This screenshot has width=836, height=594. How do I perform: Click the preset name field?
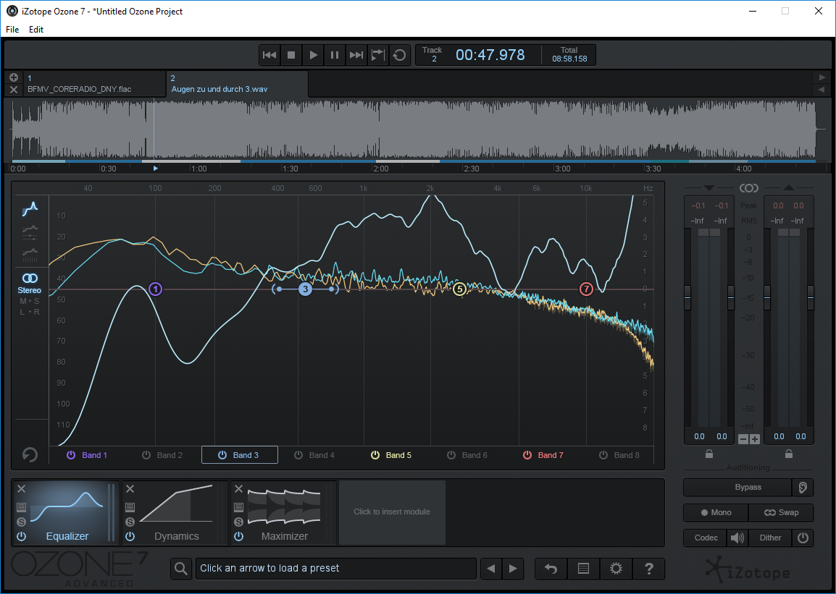pyautogui.click(x=336, y=569)
